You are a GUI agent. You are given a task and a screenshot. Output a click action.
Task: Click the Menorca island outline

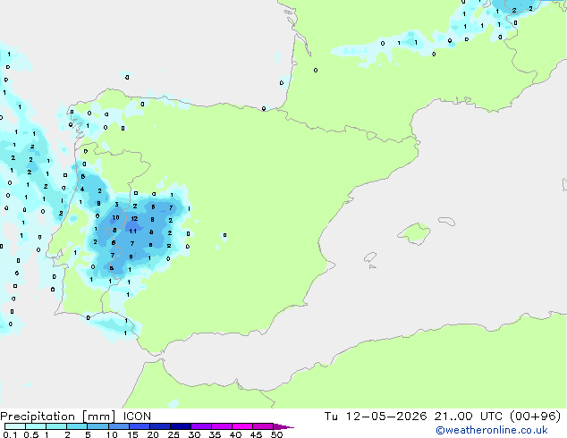(446, 221)
